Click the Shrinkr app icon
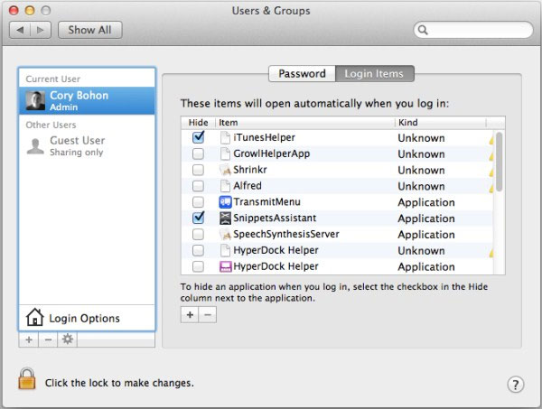 [225, 170]
